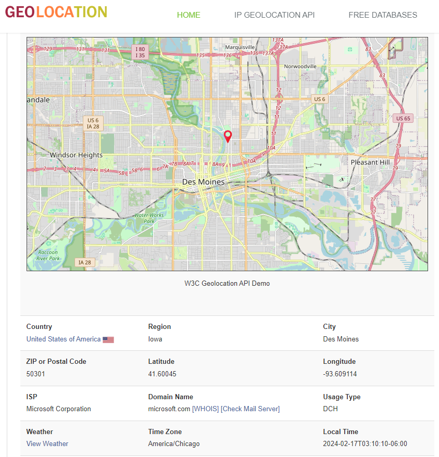The width and height of the screenshot is (439, 457).
Task: Open the United States of America country link
Action: [x=64, y=339]
